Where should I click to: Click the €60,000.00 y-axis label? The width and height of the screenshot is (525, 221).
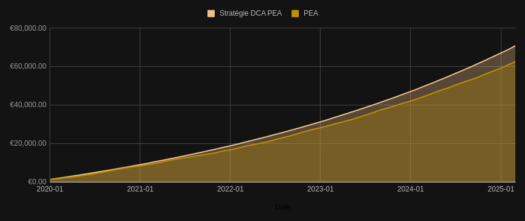(x=28, y=66)
